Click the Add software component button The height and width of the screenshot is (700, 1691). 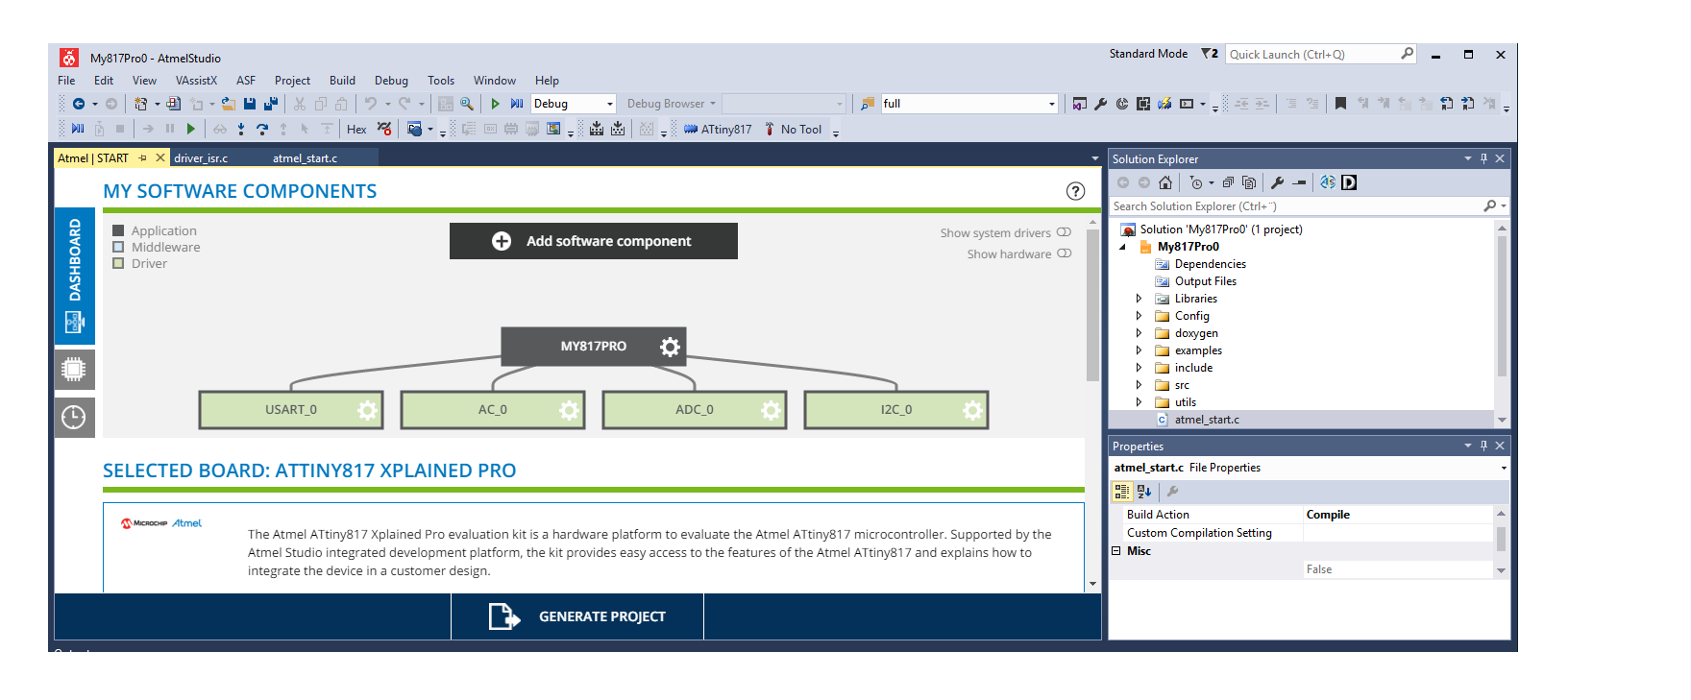coord(593,241)
